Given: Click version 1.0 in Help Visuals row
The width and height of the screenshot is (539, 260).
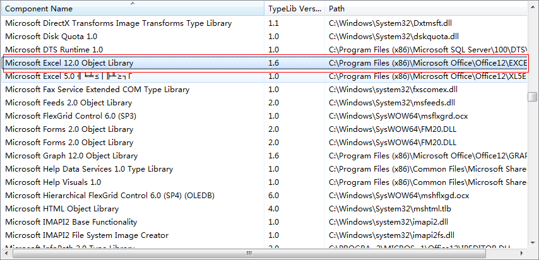Looking at the screenshot, I should tap(273, 182).
